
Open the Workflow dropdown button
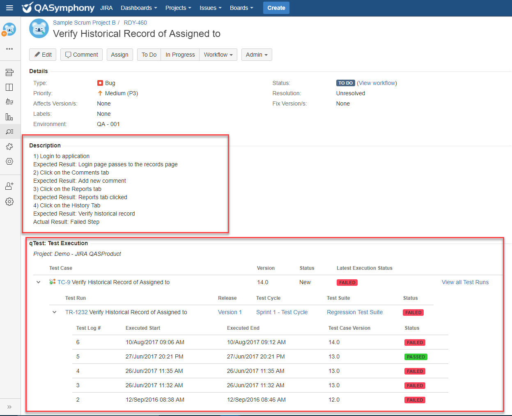(218, 55)
